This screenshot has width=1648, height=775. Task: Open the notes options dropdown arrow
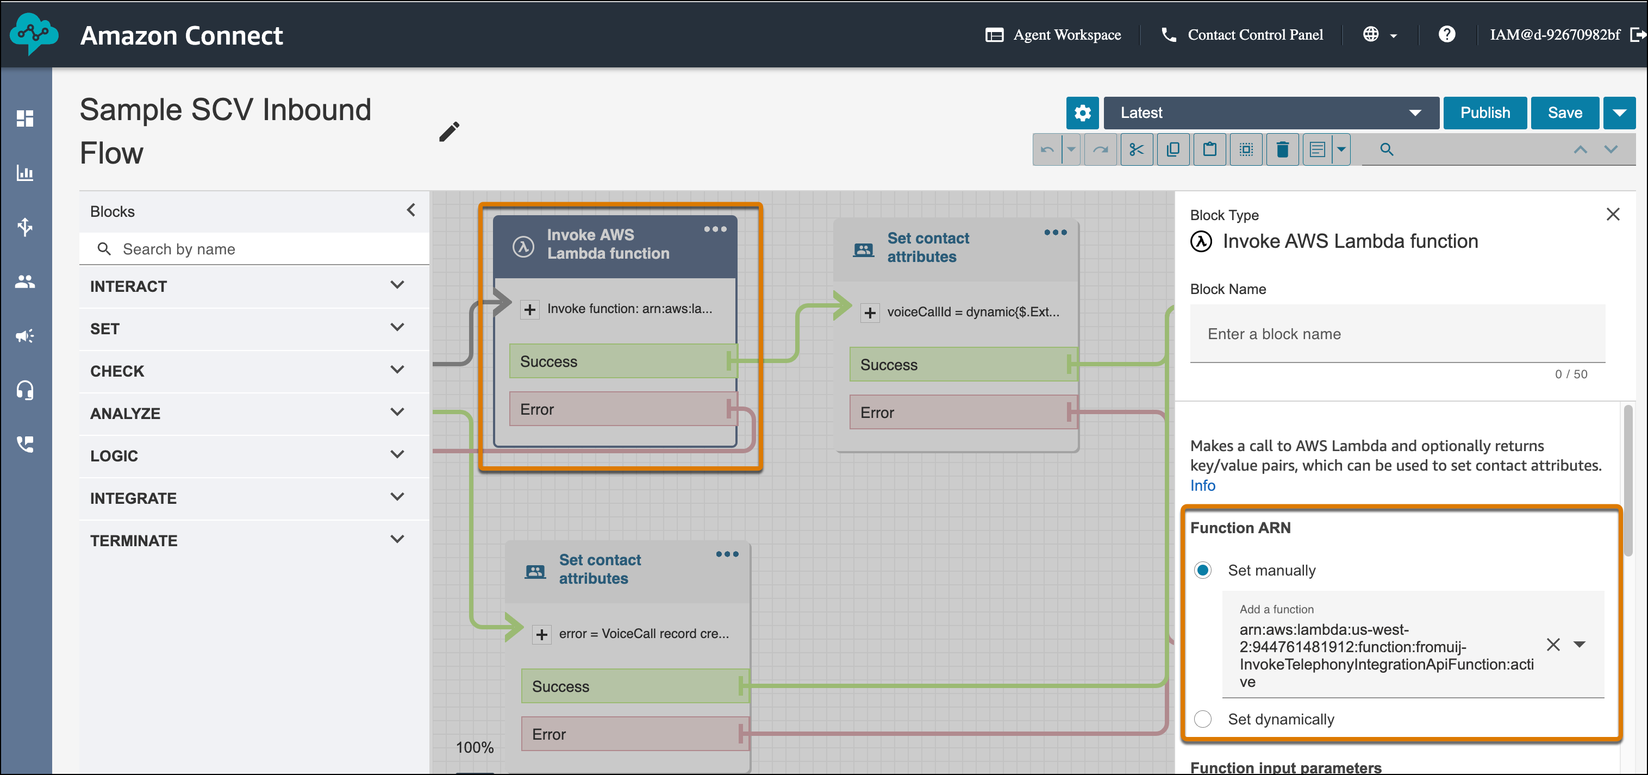1341,149
